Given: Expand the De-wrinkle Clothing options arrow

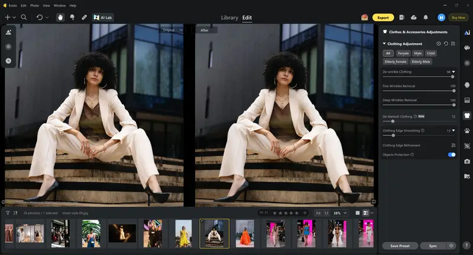Looking at the screenshot, I should coord(453,71).
